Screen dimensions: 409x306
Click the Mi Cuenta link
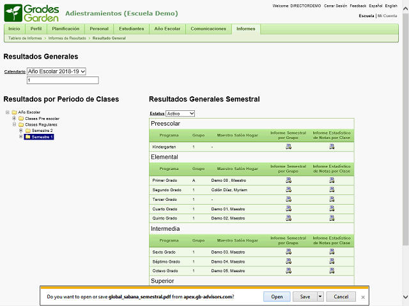tap(387, 16)
